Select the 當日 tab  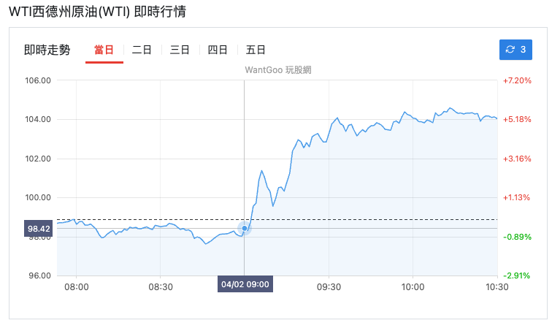104,50
